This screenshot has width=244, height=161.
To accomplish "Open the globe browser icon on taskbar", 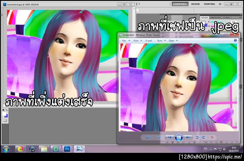I will pyautogui.click(x=33, y=149).
